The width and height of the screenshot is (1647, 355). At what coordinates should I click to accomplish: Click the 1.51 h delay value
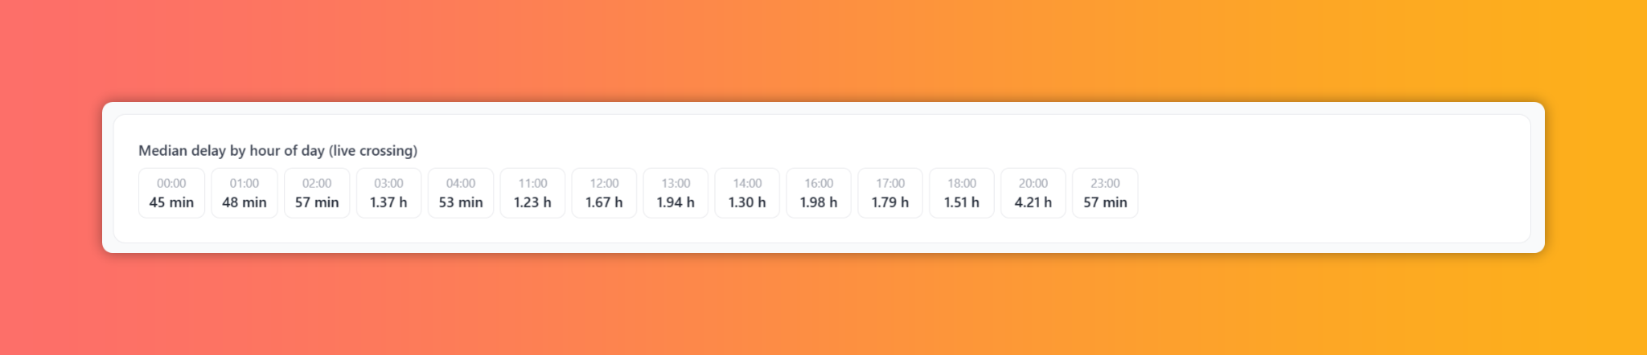pos(962,202)
